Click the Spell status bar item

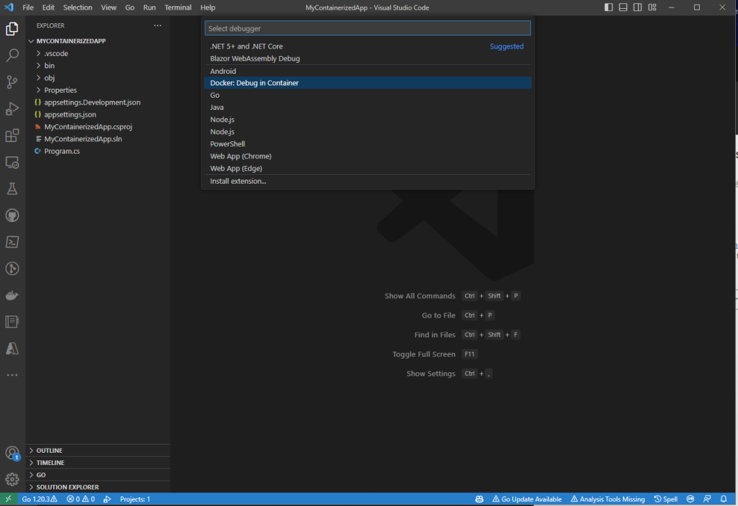click(x=666, y=499)
